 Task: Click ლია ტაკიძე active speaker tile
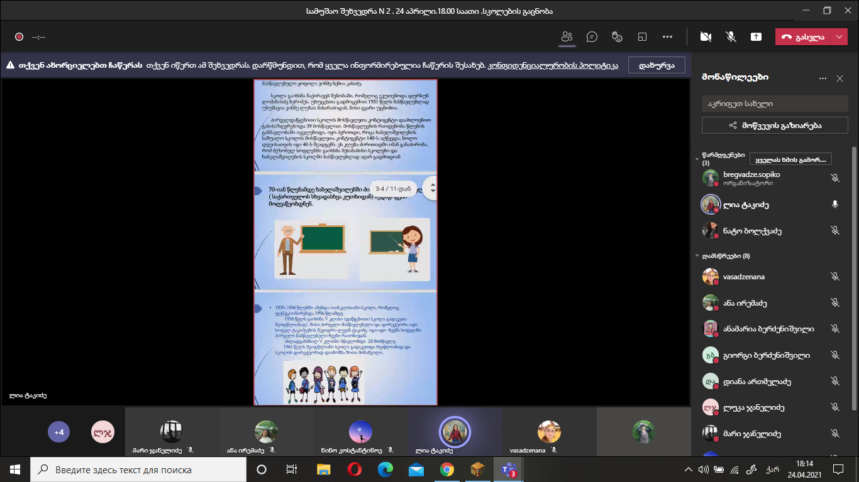pyautogui.click(x=455, y=432)
